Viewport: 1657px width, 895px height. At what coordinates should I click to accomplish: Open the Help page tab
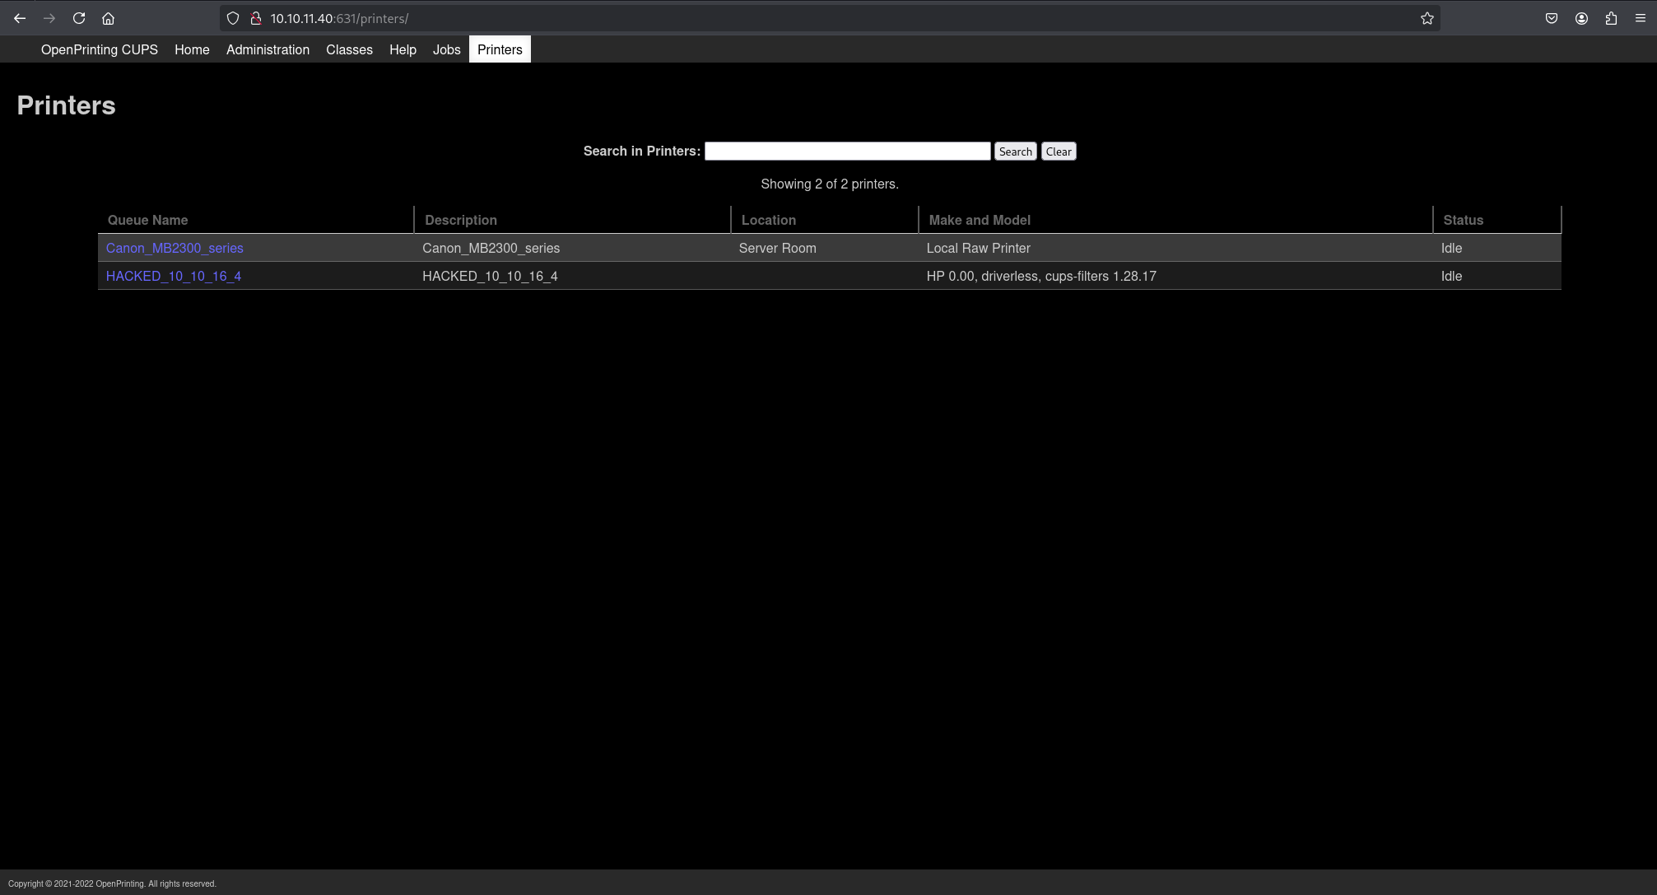(x=403, y=49)
